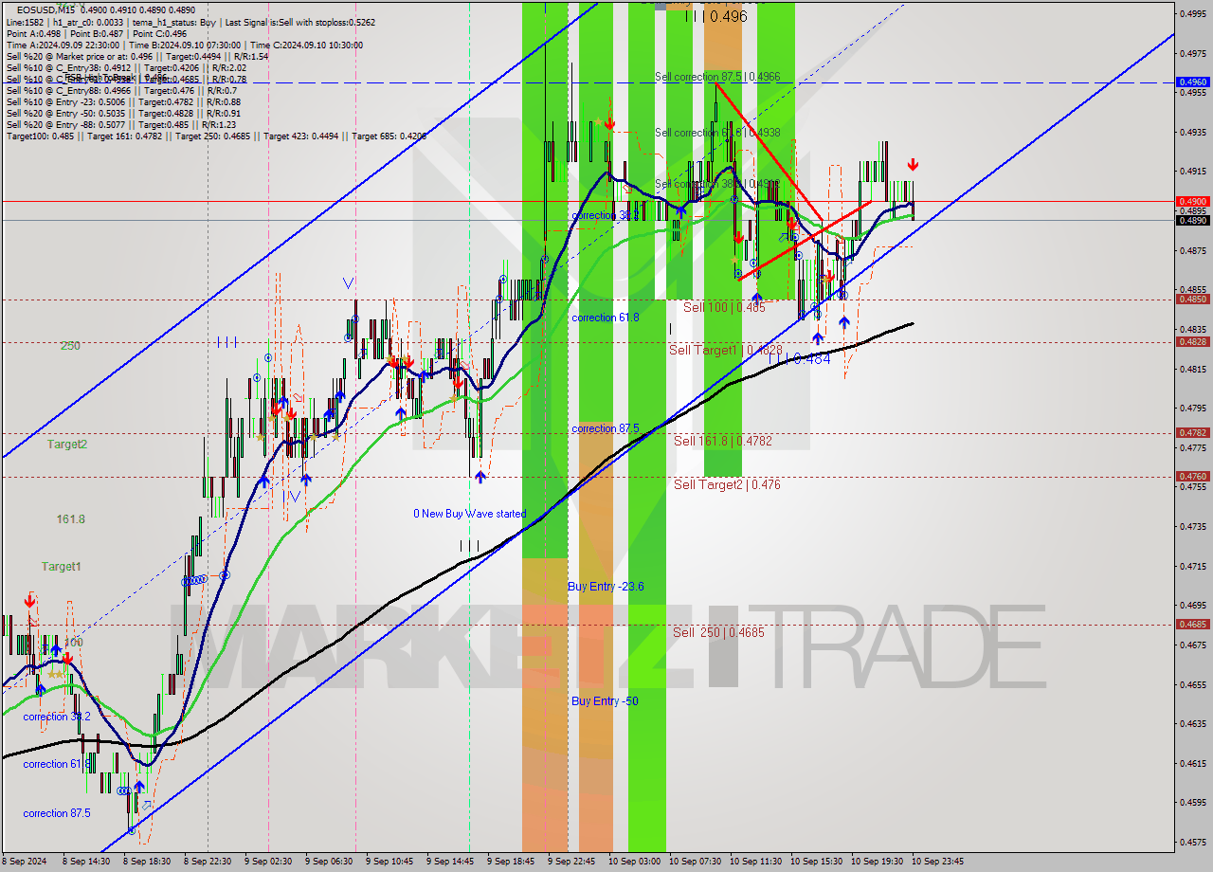Click the '8 Sep 2024' time axis label
1213x872 pixels.
[26, 862]
